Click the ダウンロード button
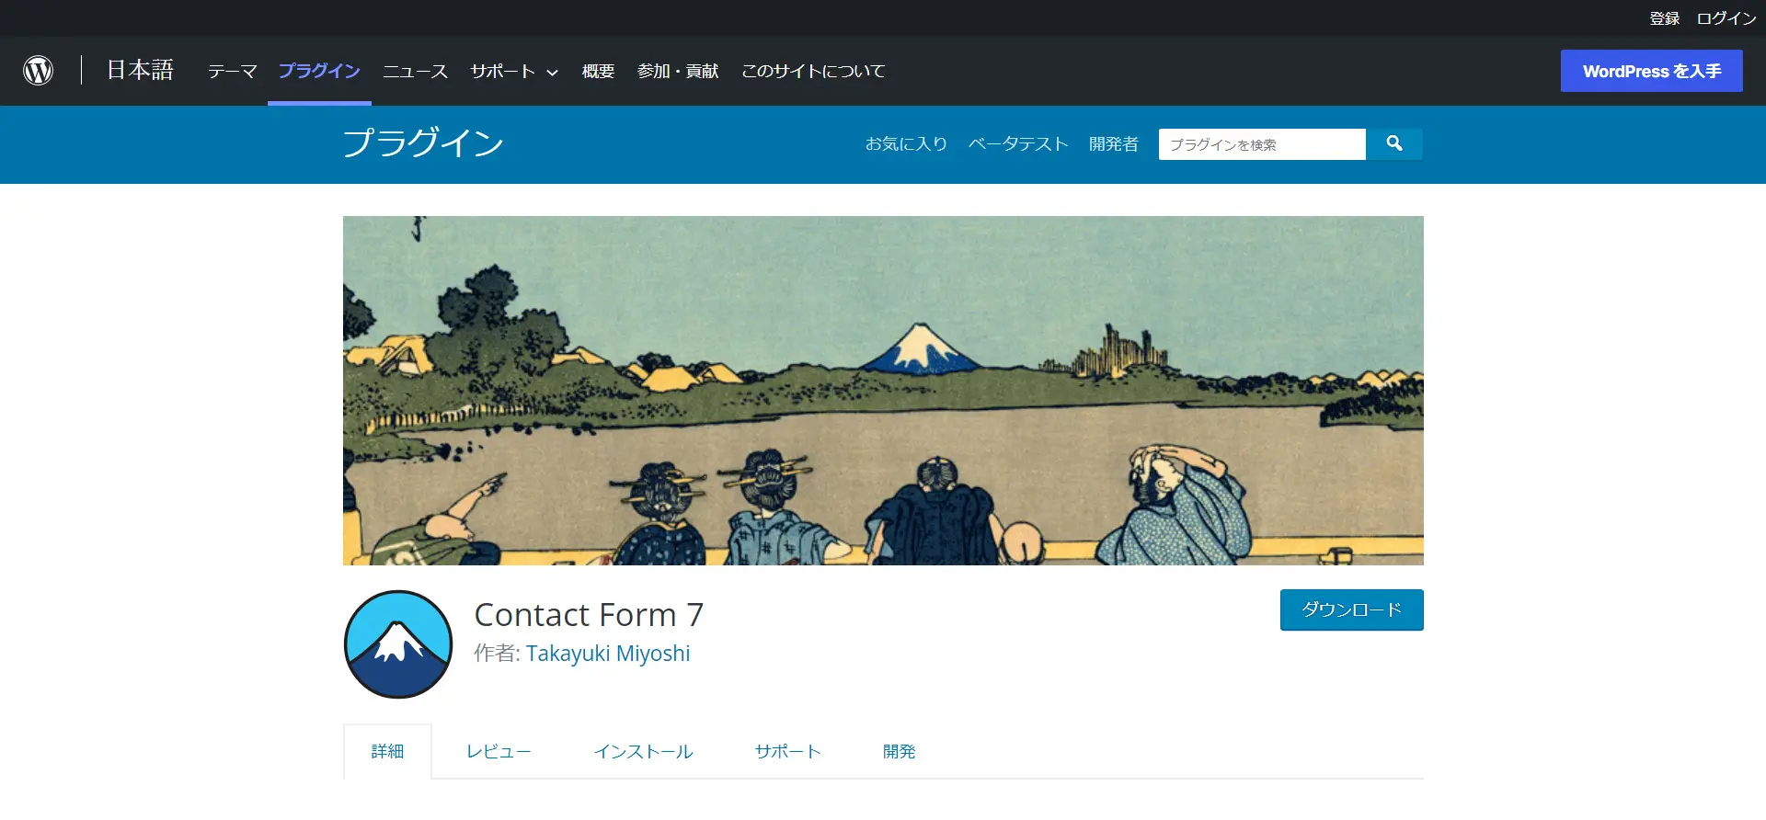Screen dimensions: 1766x820 (1351, 609)
